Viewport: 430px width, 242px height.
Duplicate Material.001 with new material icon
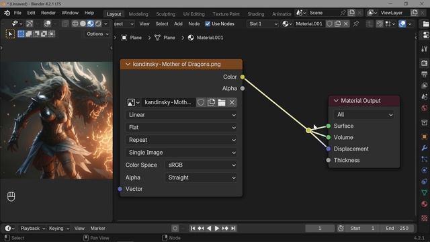tap(338, 24)
